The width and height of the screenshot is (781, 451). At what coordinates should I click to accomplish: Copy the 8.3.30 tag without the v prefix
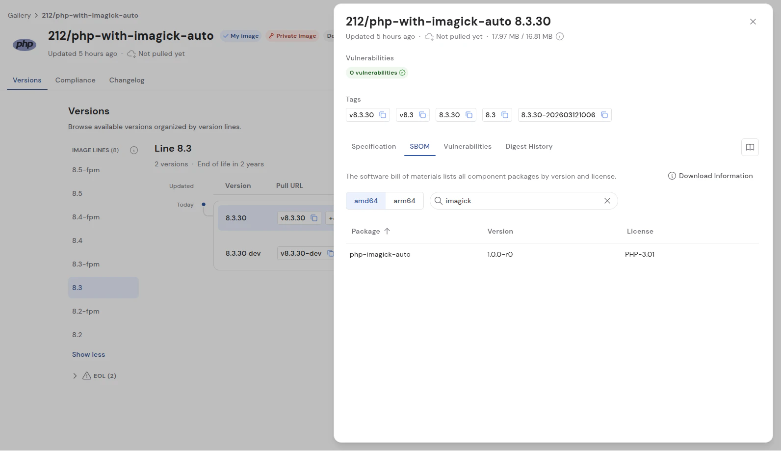tap(469, 115)
